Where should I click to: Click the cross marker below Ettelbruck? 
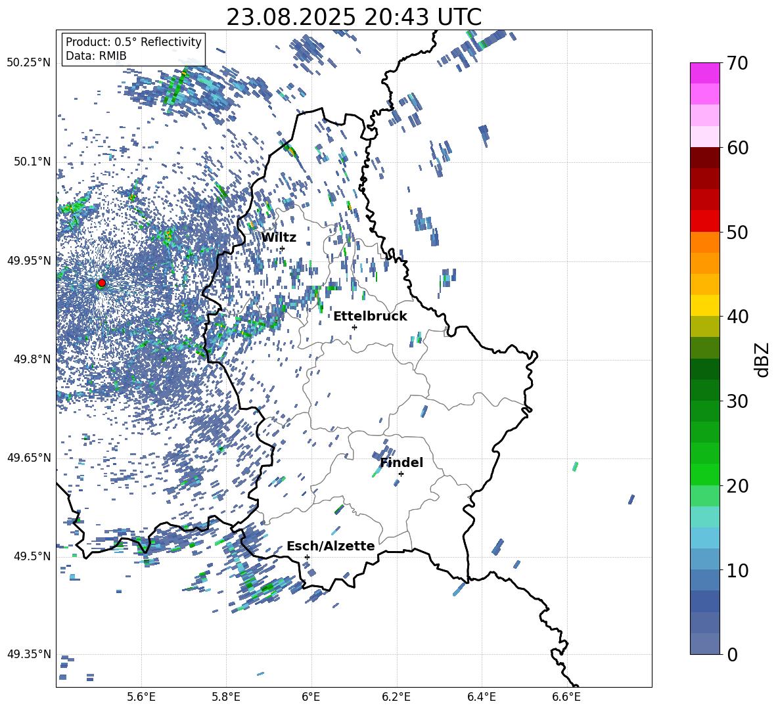tap(354, 327)
